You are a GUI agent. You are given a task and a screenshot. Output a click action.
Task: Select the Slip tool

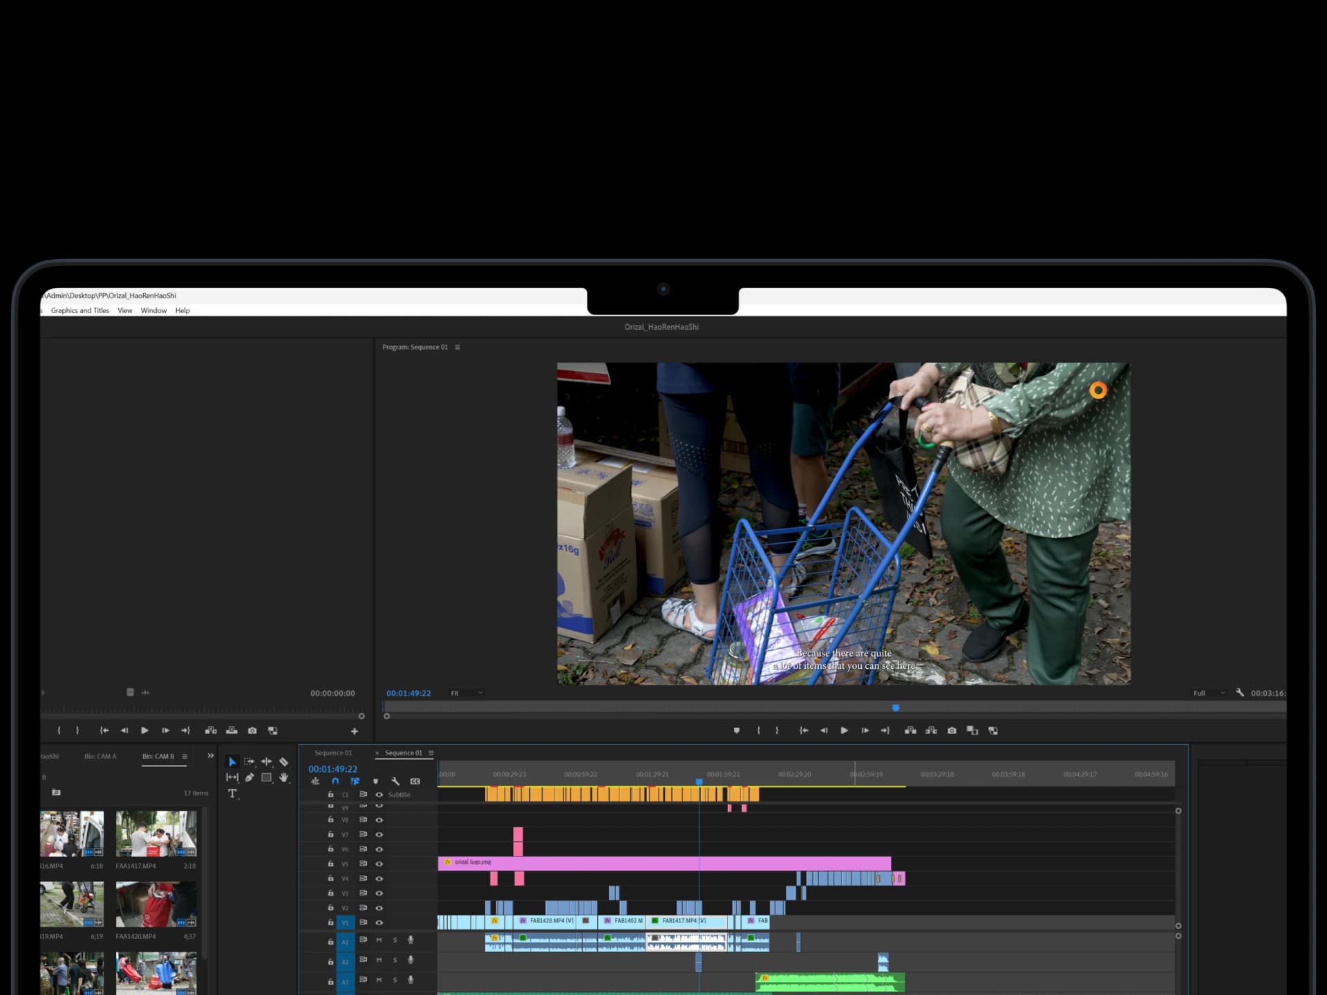pos(232,777)
